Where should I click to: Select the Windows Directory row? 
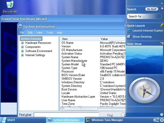coord(93,82)
